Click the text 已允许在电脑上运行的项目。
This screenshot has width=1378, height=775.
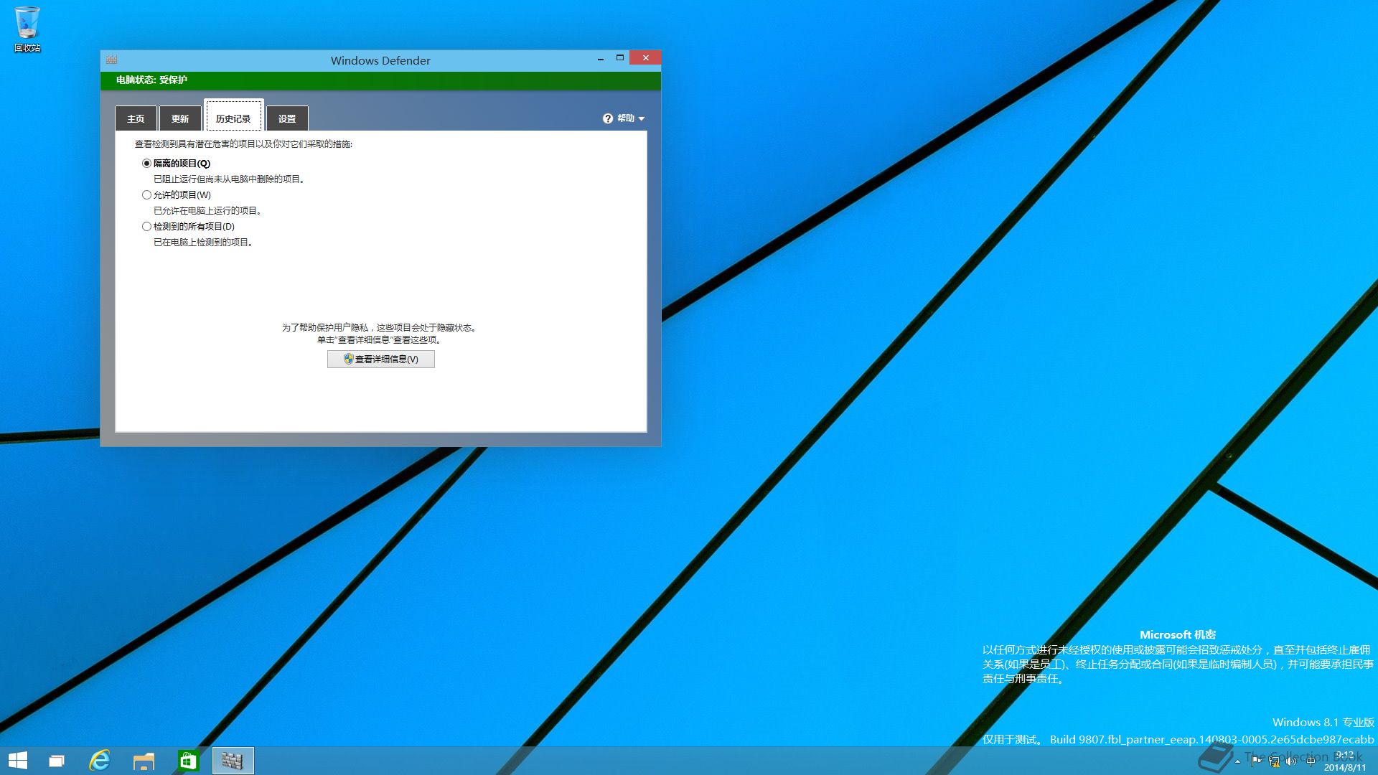(x=209, y=211)
